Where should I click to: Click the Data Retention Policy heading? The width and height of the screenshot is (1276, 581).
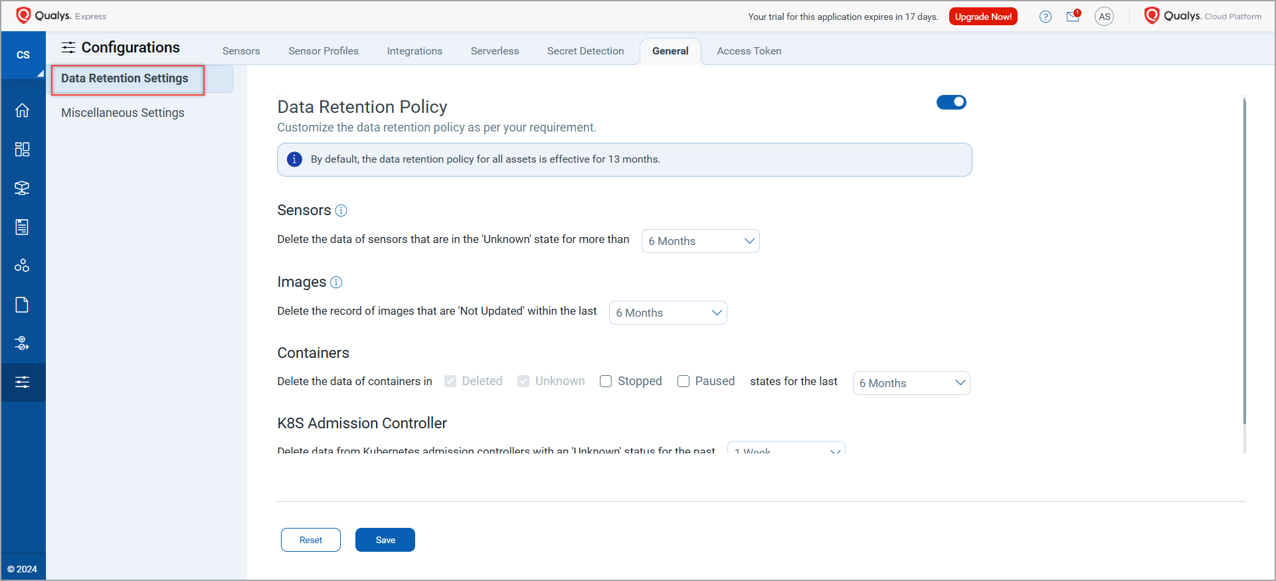[x=362, y=107]
